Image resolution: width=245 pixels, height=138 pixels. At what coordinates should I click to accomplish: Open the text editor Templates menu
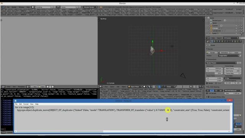point(21,87)
